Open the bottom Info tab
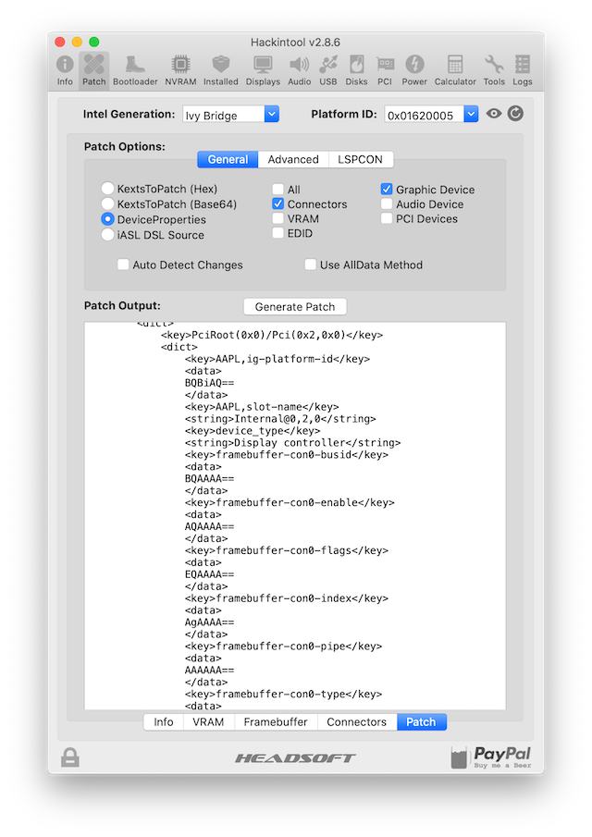The image size is (592, 837). click(x=164, y=721)
